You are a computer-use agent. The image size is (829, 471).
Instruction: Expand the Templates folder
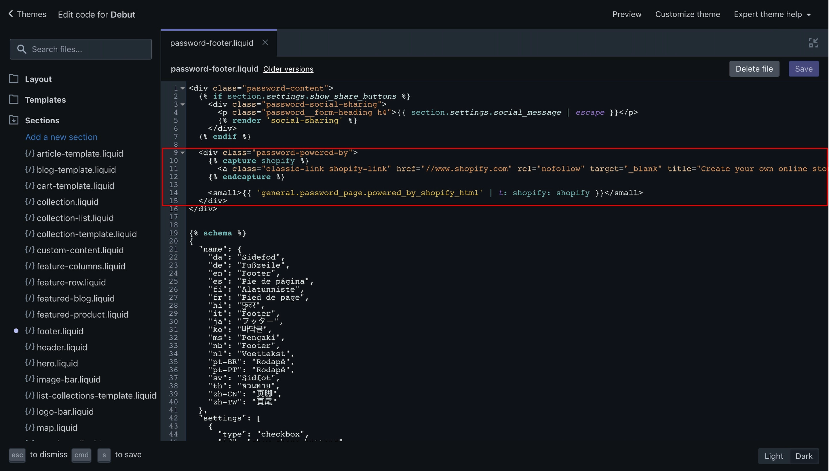(x=45, y=99)
